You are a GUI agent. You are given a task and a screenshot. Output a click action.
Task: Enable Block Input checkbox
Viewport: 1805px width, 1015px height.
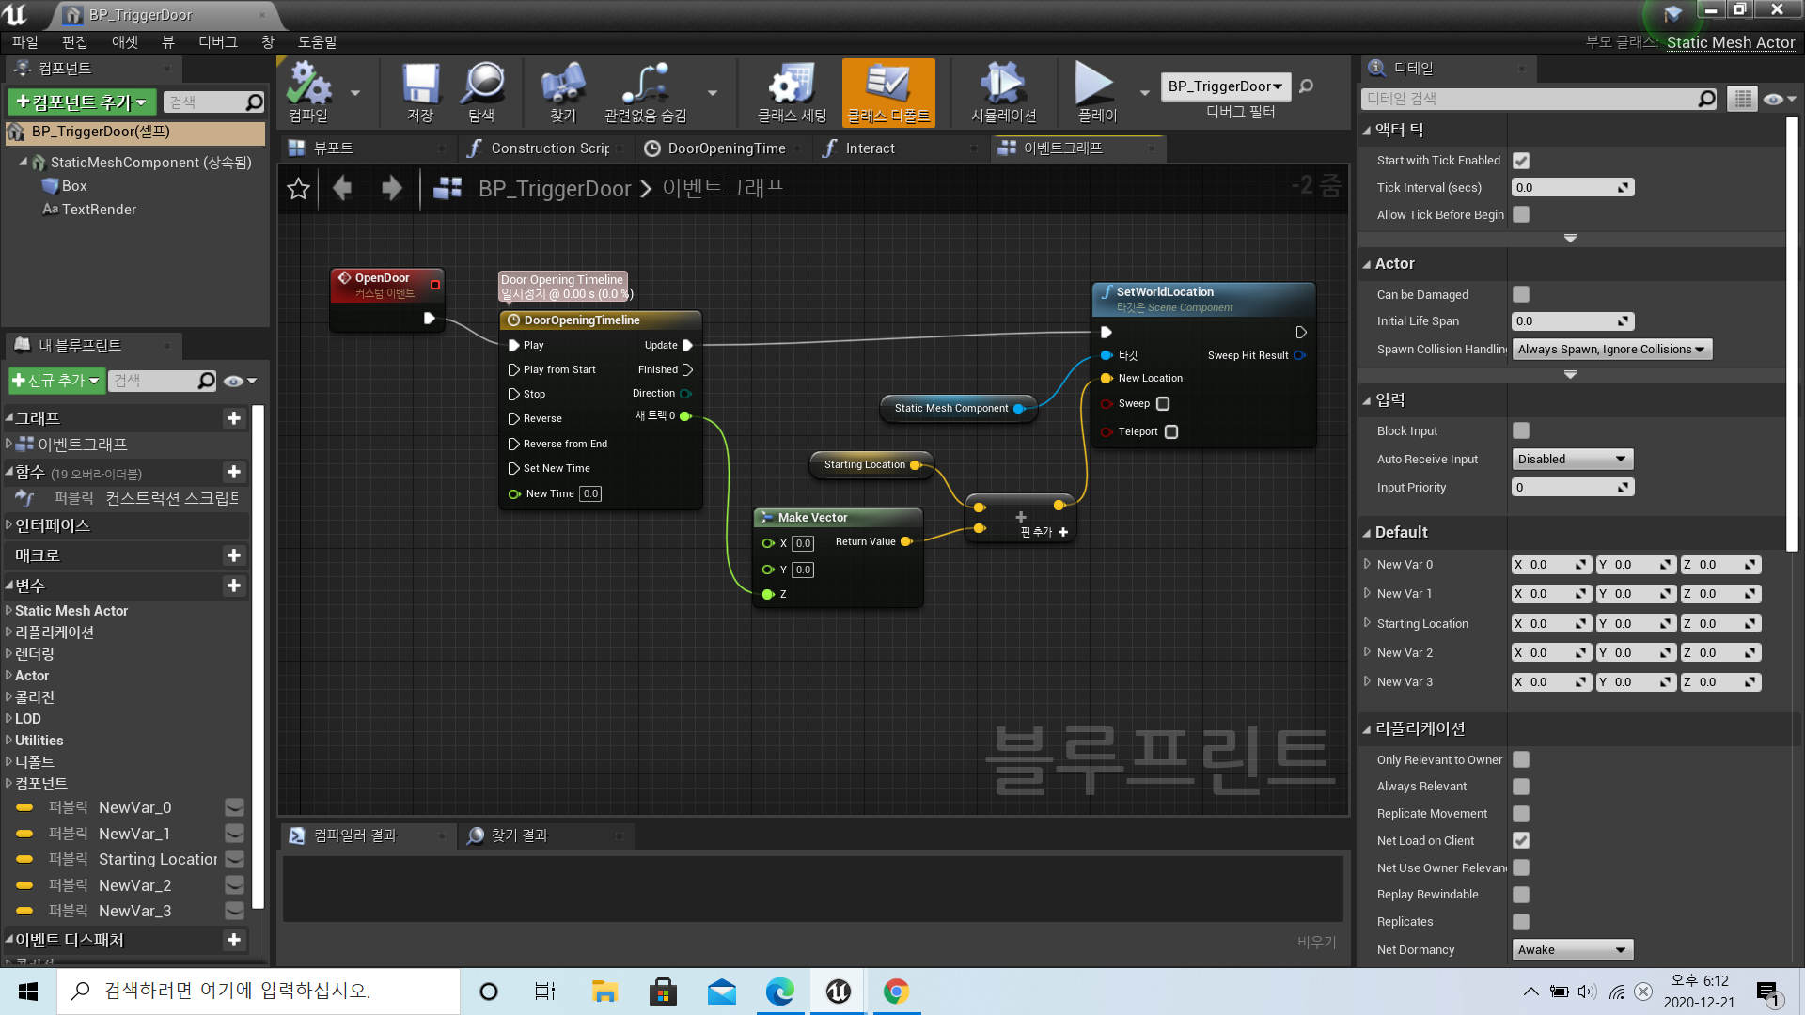(x=1521, y=430)
